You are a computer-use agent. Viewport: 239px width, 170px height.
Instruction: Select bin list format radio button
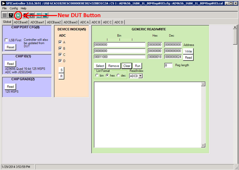pos(97,75)
